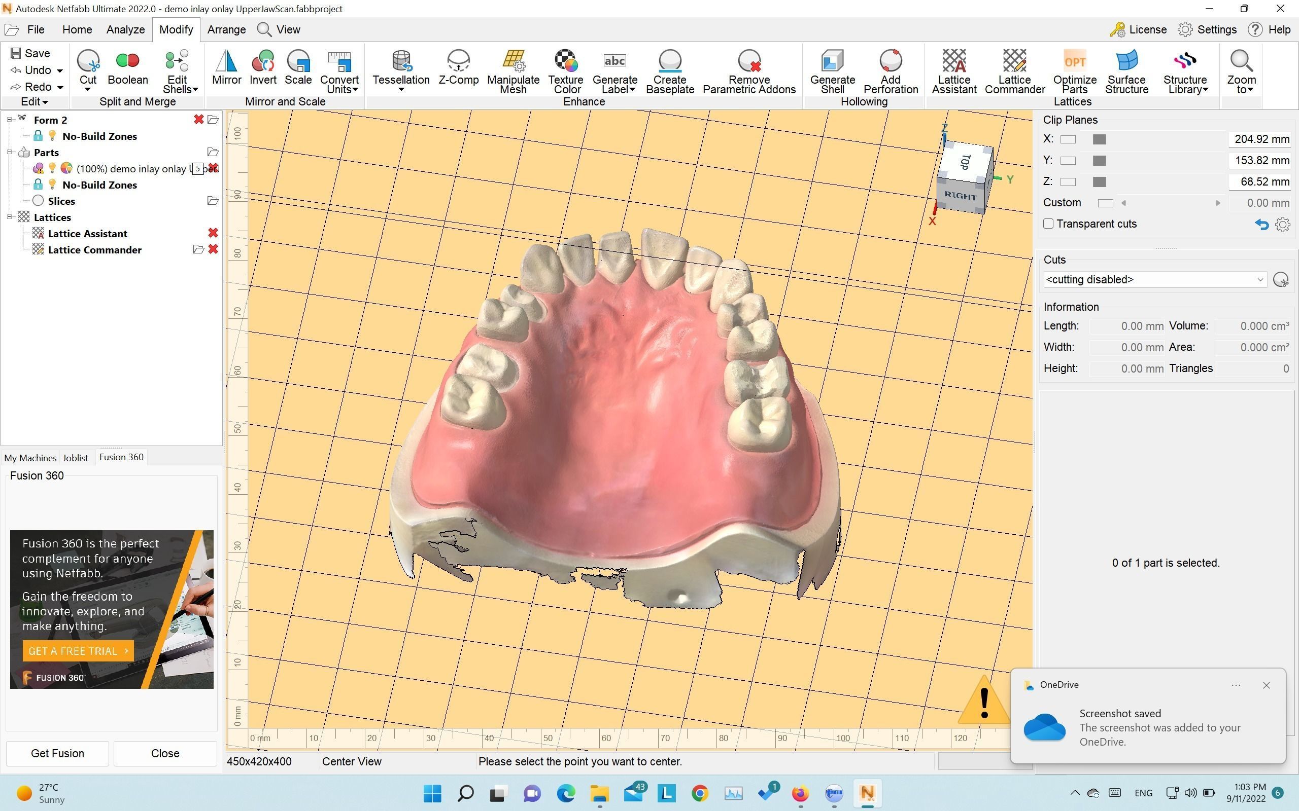Open Settings in top right
The height and width of the screenshot is (811, 1299).
1207,29
